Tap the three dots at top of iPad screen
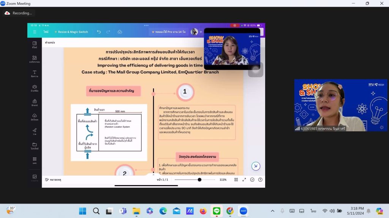Image resolution: width=389 pixels, height=218 pixels. tap(146, 25)
